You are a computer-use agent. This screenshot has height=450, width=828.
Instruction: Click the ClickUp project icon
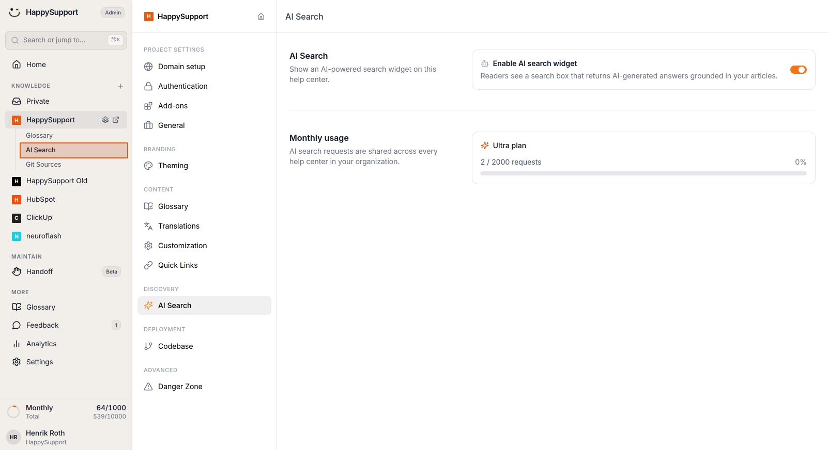click(17, 218)
